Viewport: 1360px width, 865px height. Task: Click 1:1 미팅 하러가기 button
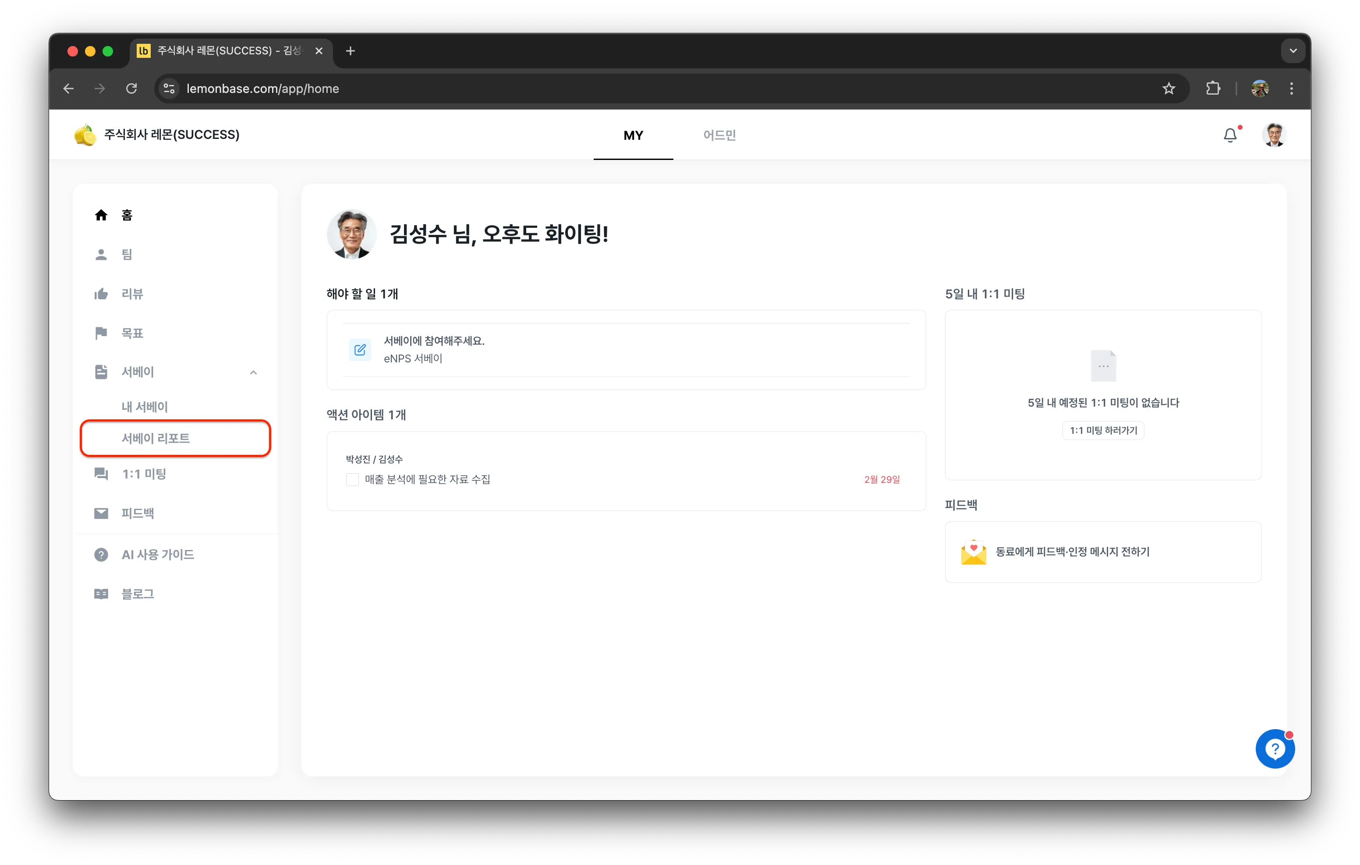click(x=1103, y=430)
